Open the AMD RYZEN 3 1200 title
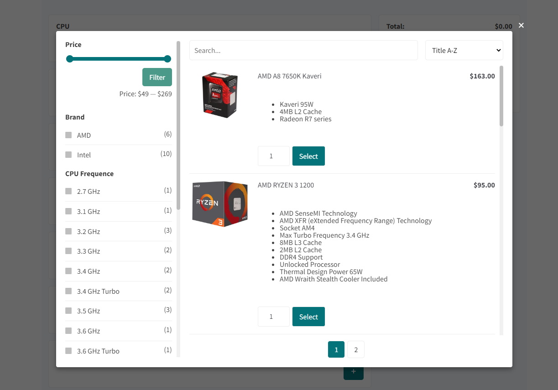Image resolution: width=558 pixels, height=390 pixels. click(286, 185)
